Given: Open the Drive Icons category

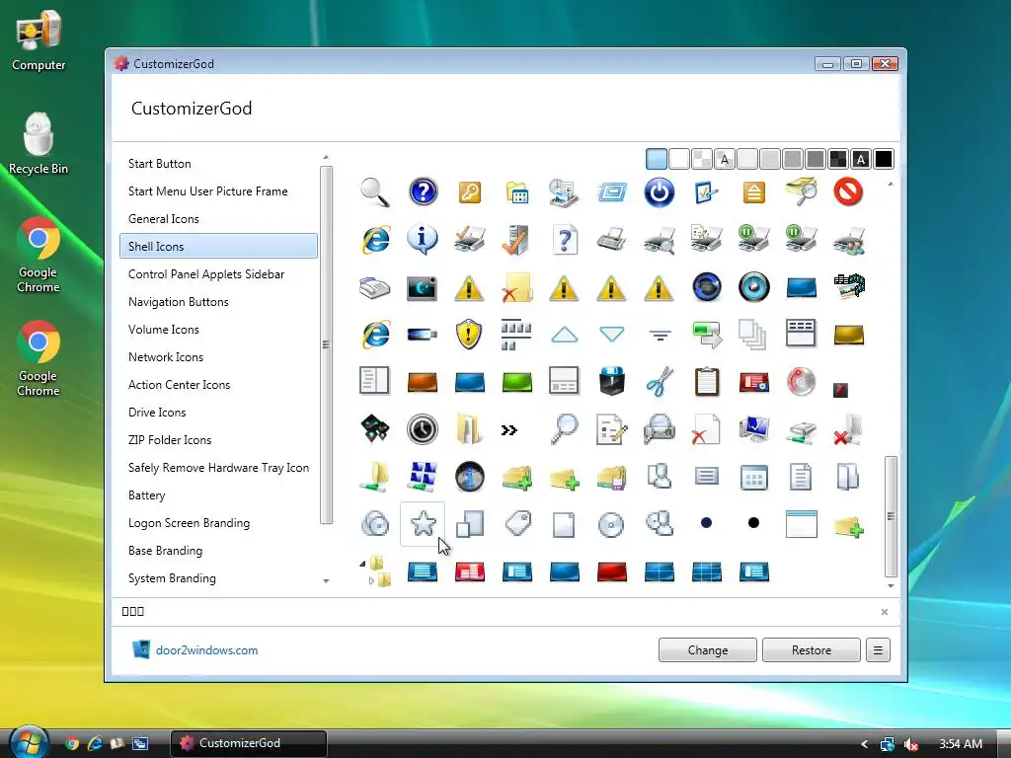Looking at the screenshot, I should pyautogui.click(x=218, y=413).
